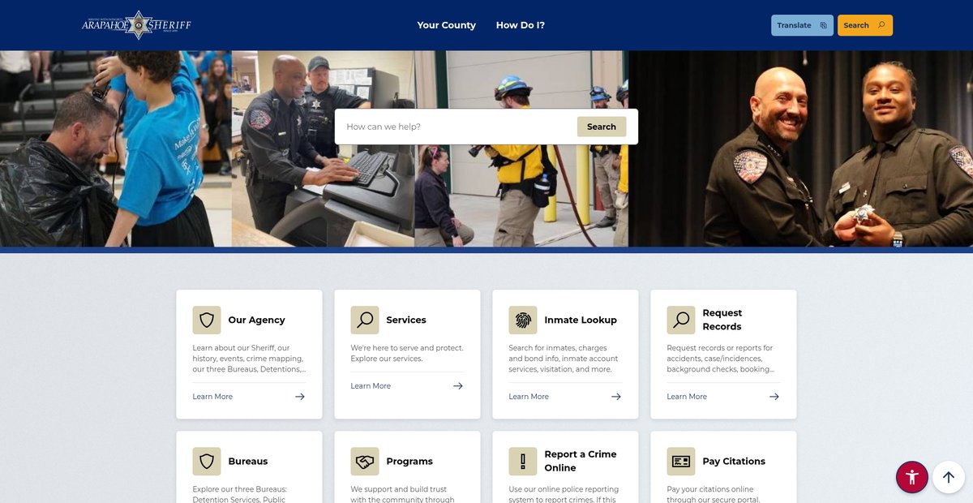This screenshot has width=973, height=503.
Task: Open the How Do I? menu
Action: 521,25
